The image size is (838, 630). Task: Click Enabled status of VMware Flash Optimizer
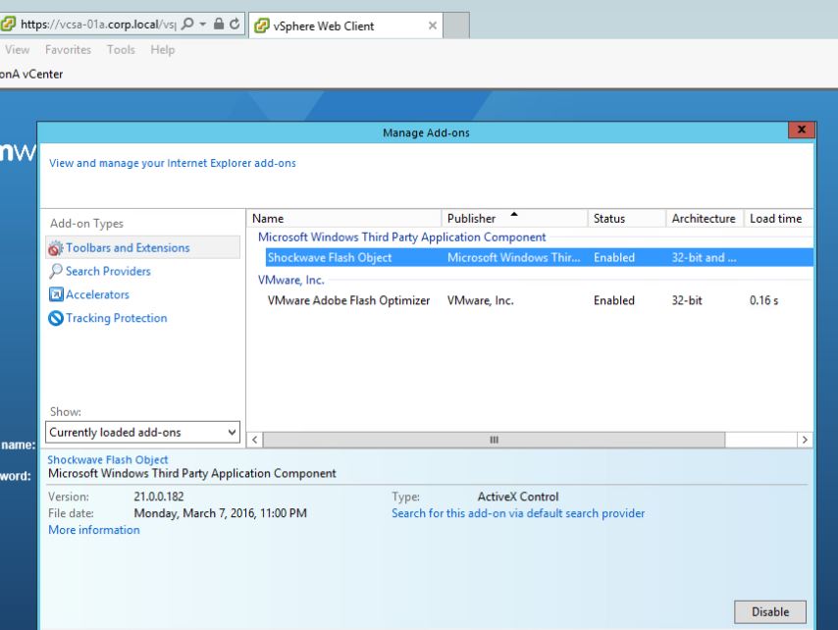click(x=614, y=300)
